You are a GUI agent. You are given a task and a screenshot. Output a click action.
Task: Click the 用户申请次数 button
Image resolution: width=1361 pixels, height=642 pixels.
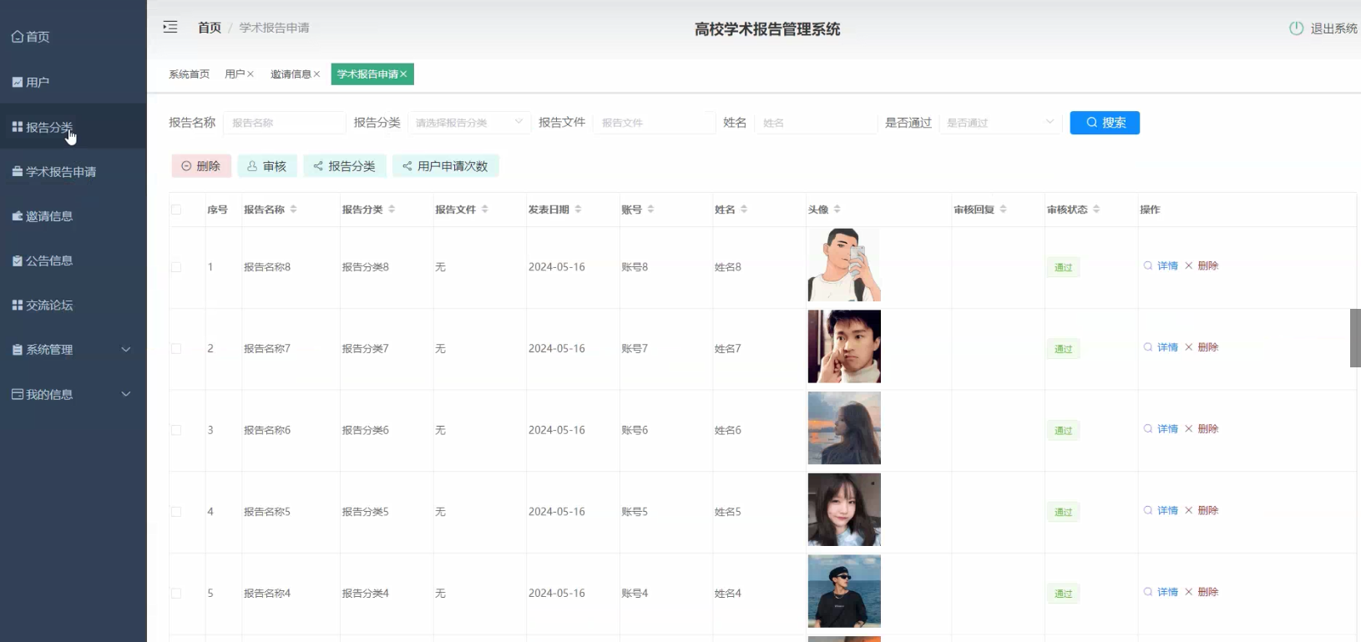point(446,166)
